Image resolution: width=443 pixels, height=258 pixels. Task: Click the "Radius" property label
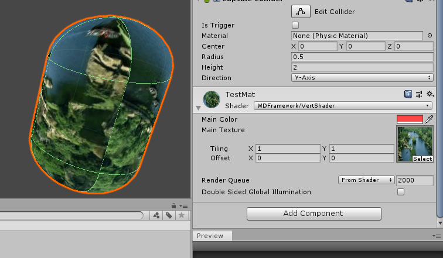[x=213, y=57]
